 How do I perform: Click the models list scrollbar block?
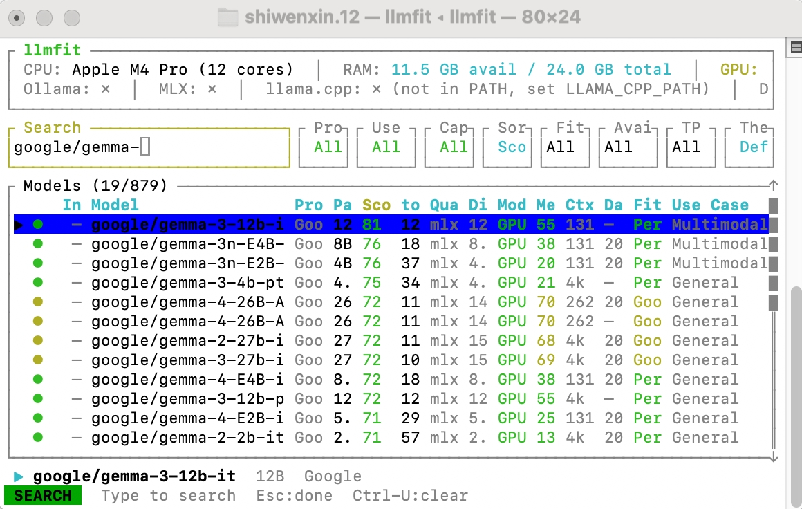[774, 254]
